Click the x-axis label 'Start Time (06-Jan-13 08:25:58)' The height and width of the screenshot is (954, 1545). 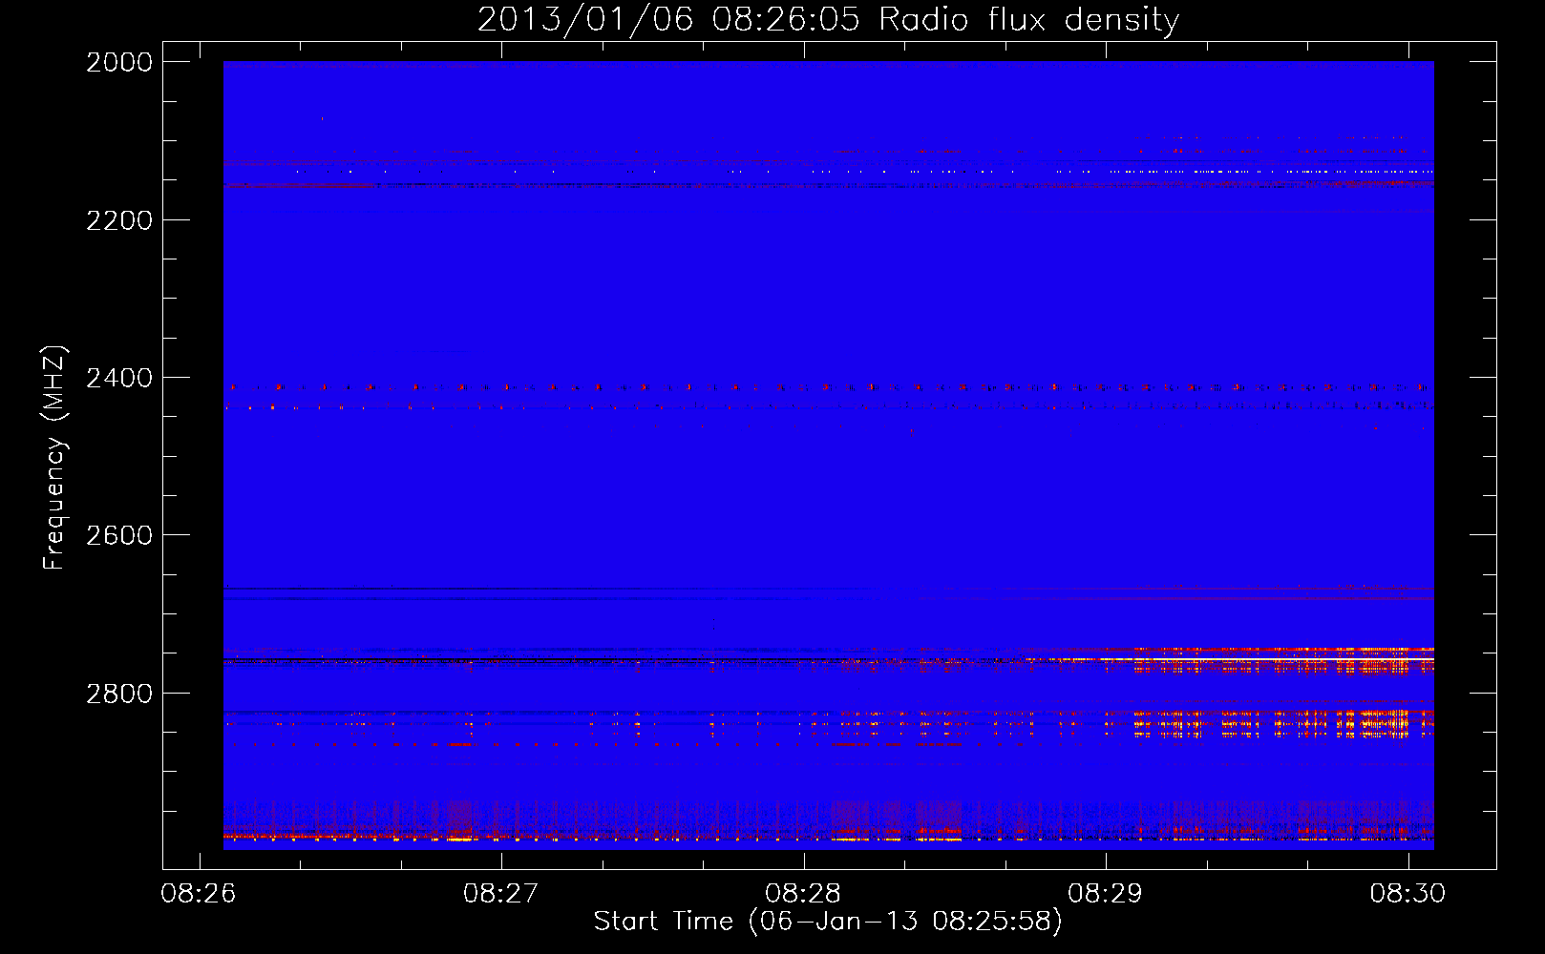coord(828,922)
